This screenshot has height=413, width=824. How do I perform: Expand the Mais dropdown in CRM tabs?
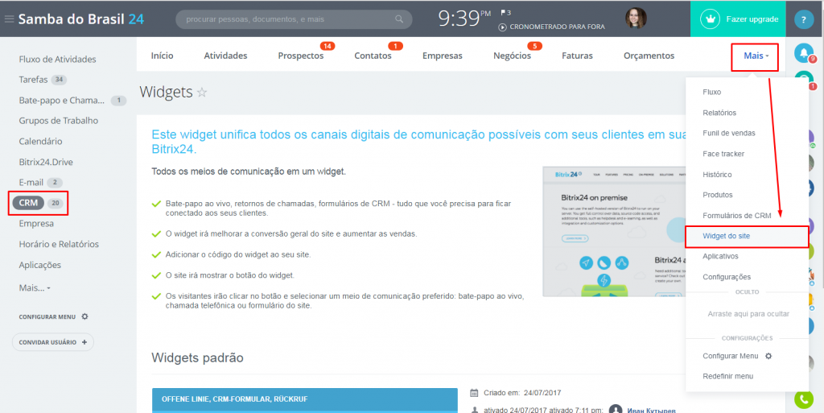coord(756,56)
